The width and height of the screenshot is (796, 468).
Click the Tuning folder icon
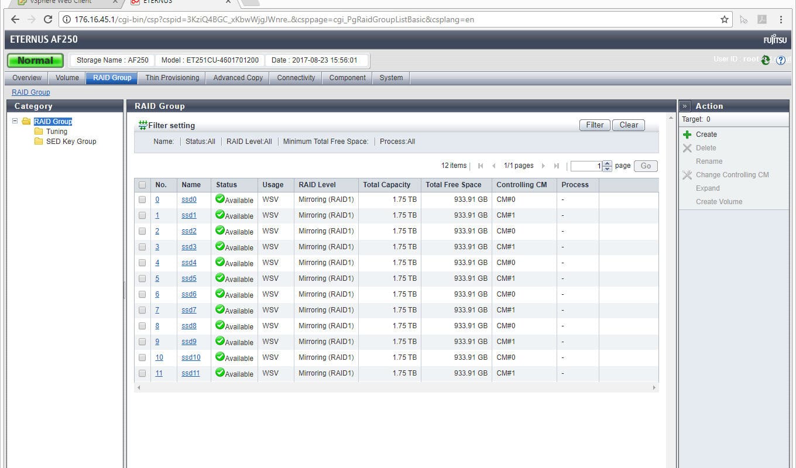pyautogui.click(x=39, y=132)
